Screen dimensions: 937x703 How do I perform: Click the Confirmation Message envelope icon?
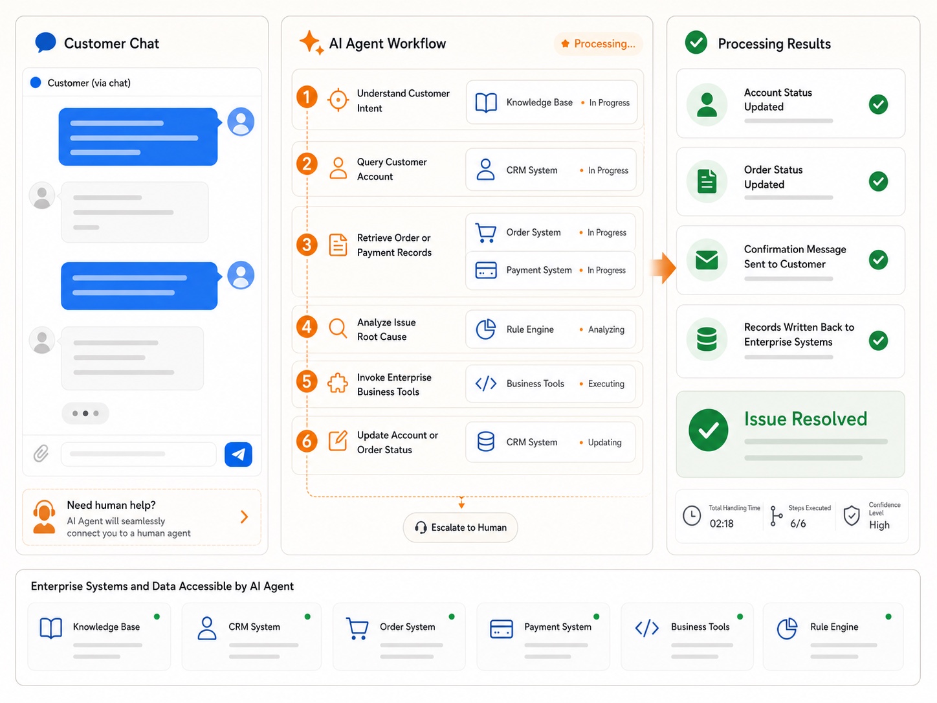pos(707,260)
